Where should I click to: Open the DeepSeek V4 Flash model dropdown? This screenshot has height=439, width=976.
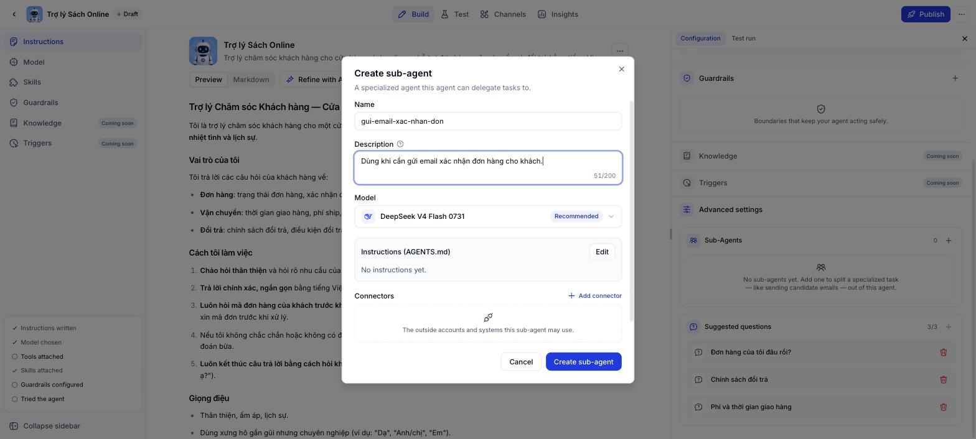pos(488,216)
